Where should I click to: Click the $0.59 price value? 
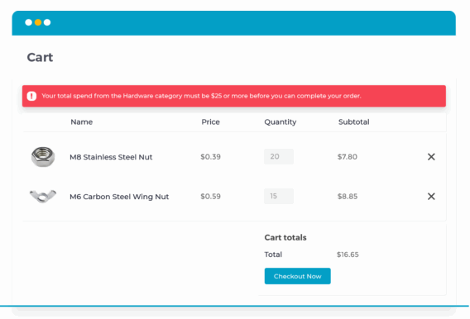tap(210, 197)
